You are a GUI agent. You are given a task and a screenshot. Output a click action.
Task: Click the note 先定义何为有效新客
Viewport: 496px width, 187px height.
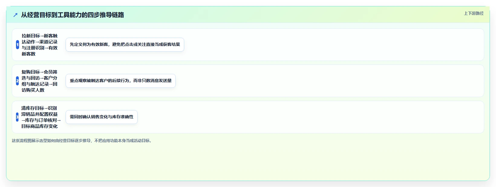(125, 45)
